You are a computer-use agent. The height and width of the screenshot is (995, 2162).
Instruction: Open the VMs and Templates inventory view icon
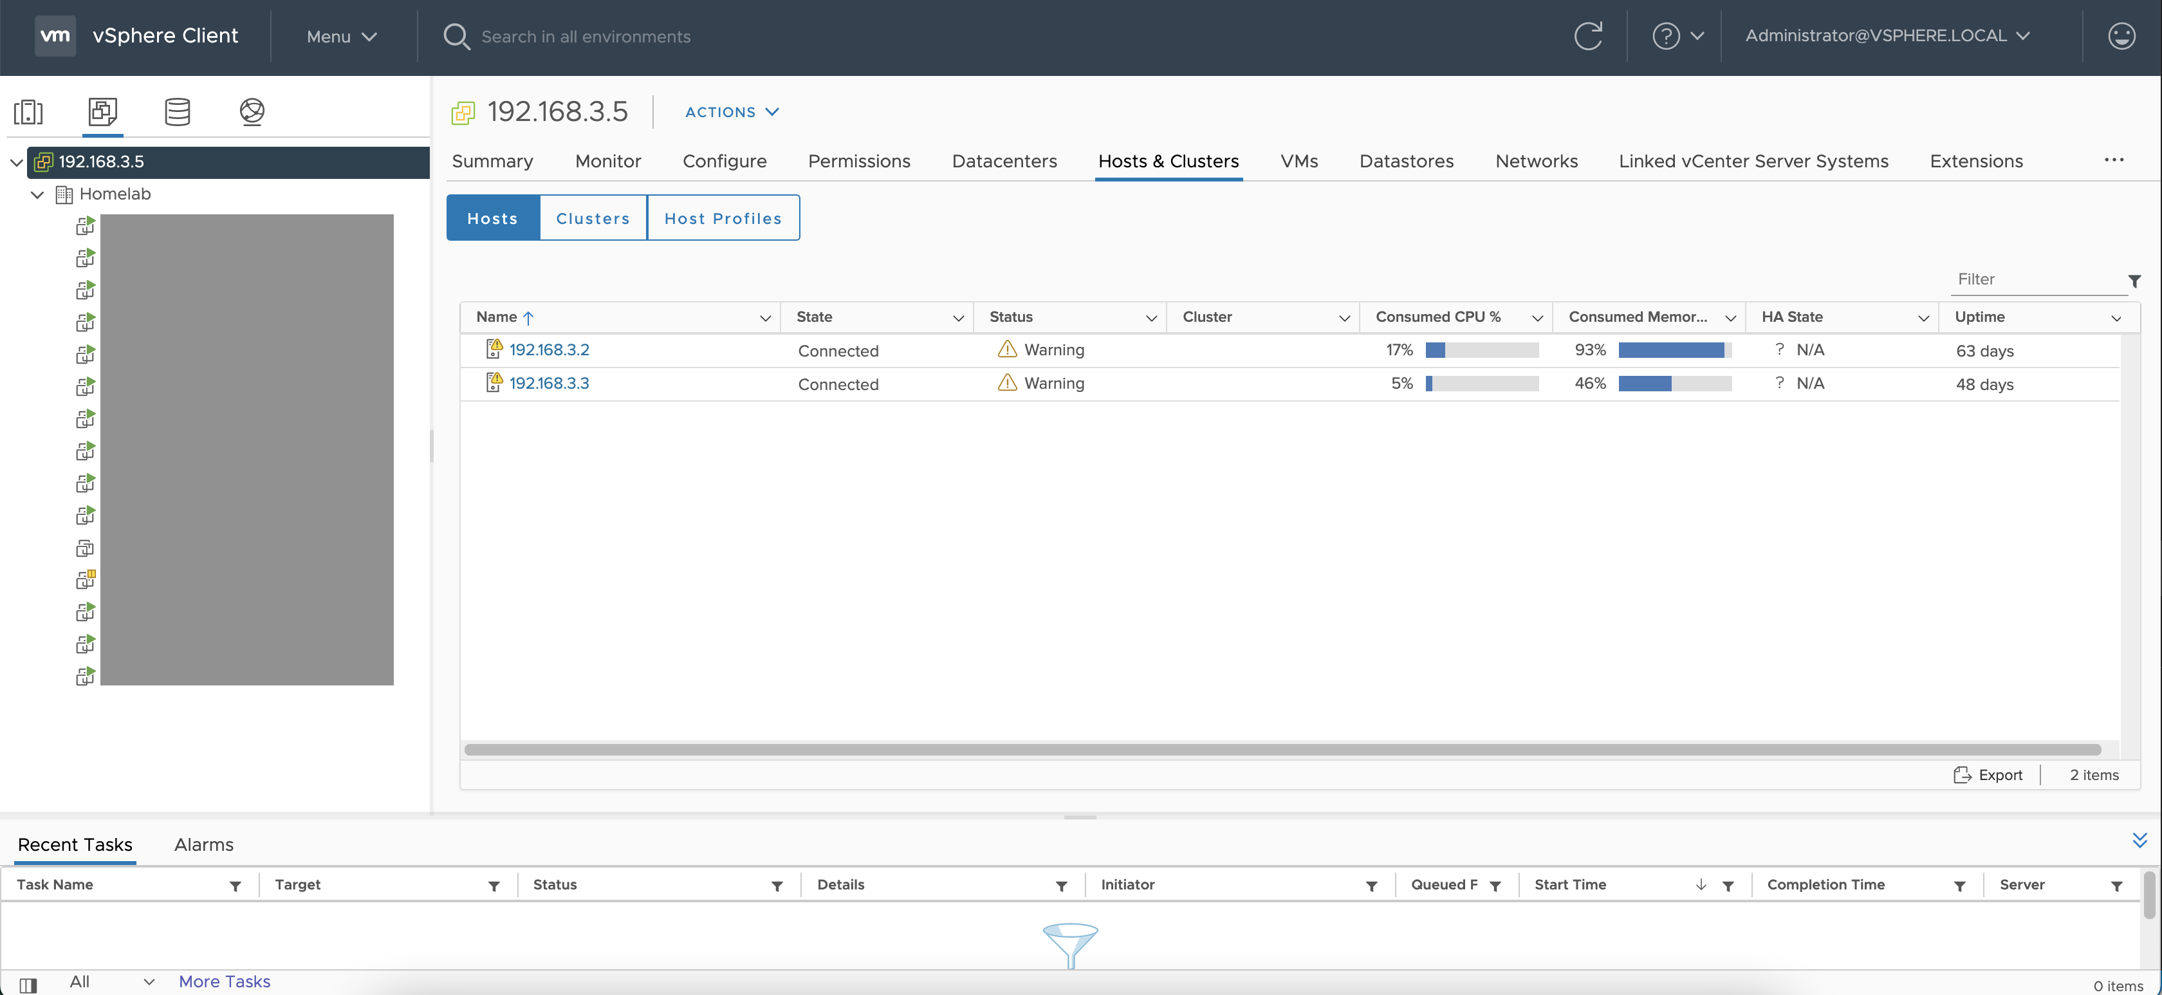(x=102, y=112)
